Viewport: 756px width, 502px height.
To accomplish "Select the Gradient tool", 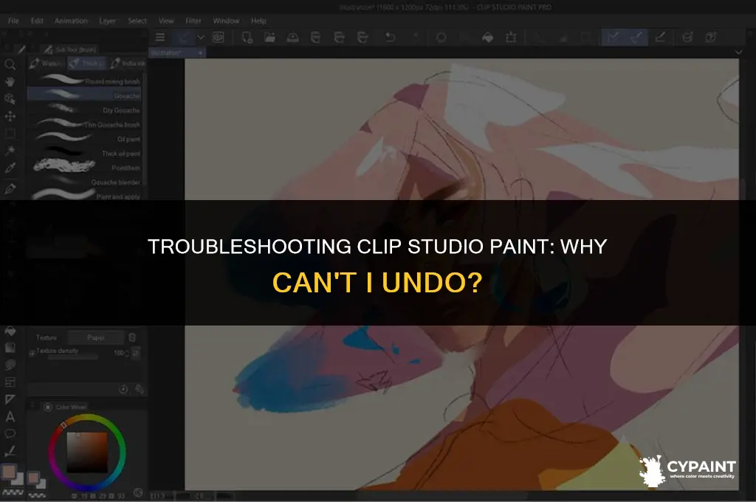I will (10, 348).
